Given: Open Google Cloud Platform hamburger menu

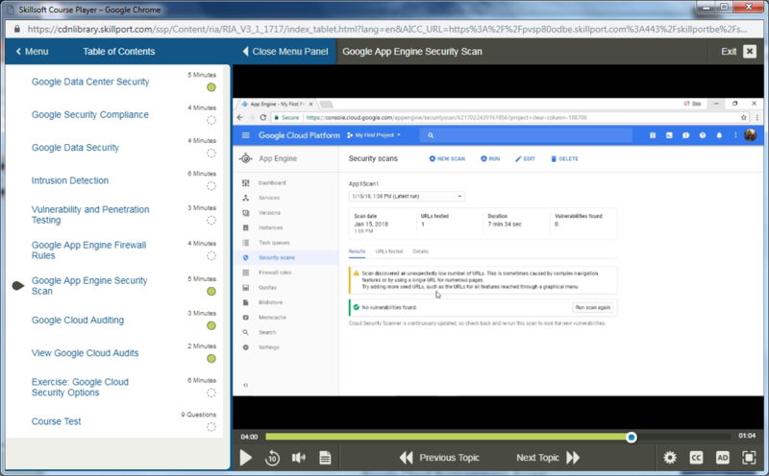Looking at the screenshot, I should click(x=246, y=135).
